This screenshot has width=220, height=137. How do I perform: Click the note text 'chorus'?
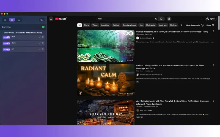click(x=14, y=43)
